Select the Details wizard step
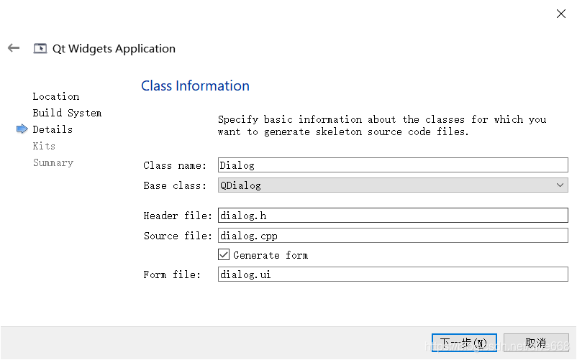This screenshot has width=577, height=360. pyautogui.click(x=53, y=129)
